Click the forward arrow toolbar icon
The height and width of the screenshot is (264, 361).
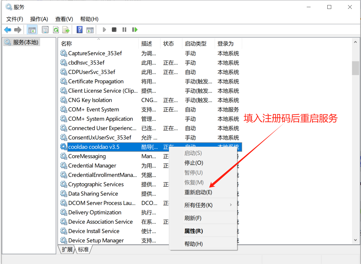point(18,30)
